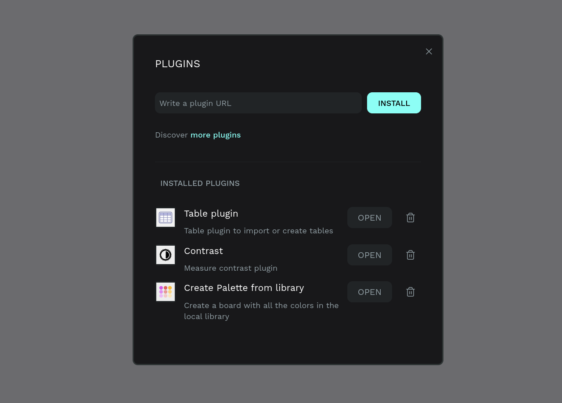Launch Create Palette from library plugin

click(369, 291)
